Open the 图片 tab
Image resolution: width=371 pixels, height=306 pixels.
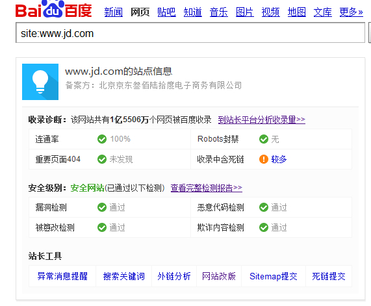pos(245,12)
